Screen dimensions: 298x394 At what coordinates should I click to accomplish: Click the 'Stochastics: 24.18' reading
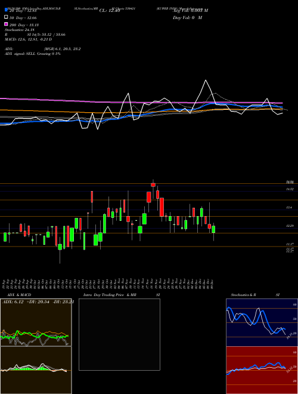19,30
